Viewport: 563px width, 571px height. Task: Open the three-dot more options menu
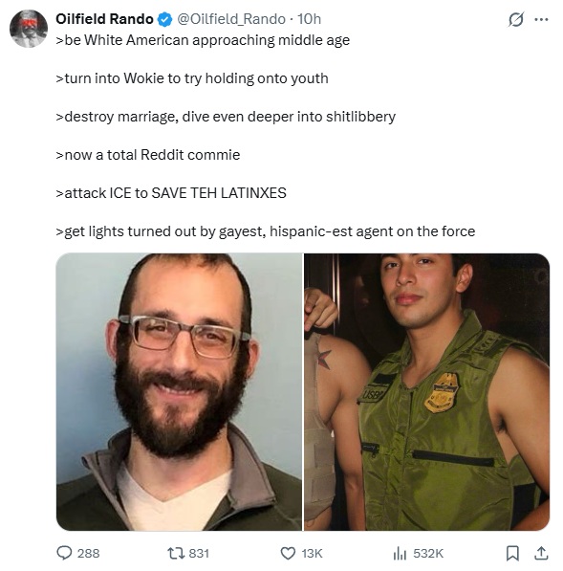coord(541,19)
